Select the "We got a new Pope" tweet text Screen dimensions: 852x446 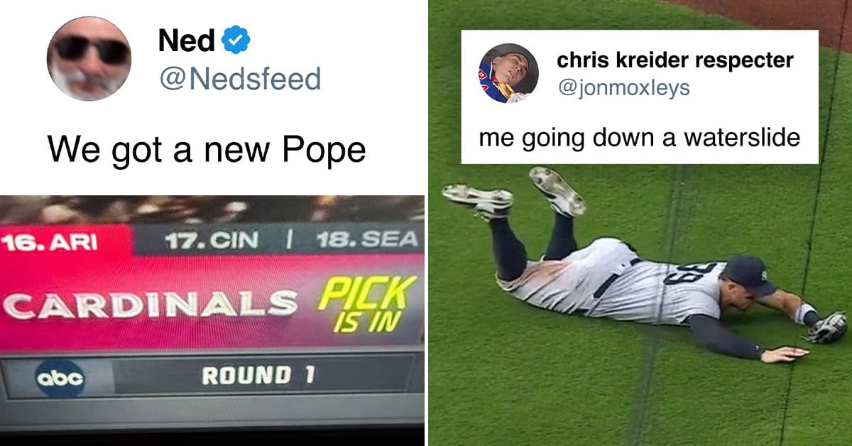coord(207,149)
